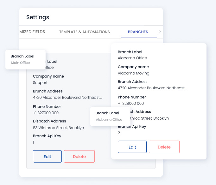This screenshot has width=216, height=185.
Task: Select the partially visible Customized Fields tab
Action: click(32, 32)
